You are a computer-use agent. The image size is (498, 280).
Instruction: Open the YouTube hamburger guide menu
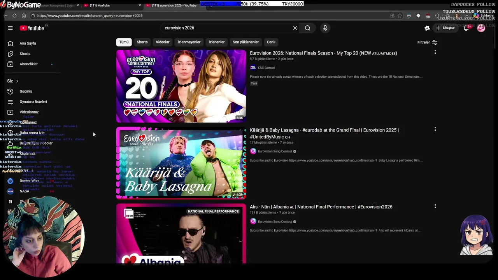tap(11, 28)
